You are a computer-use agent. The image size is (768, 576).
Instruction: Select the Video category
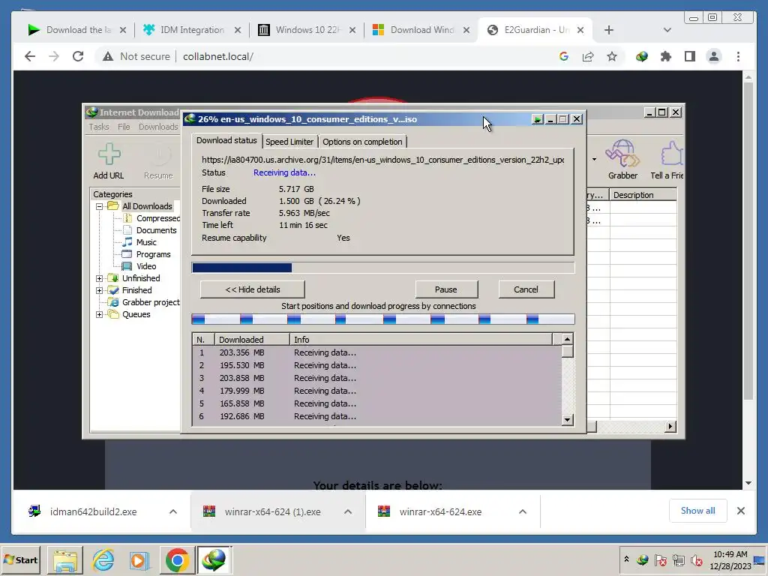point(140,266)
